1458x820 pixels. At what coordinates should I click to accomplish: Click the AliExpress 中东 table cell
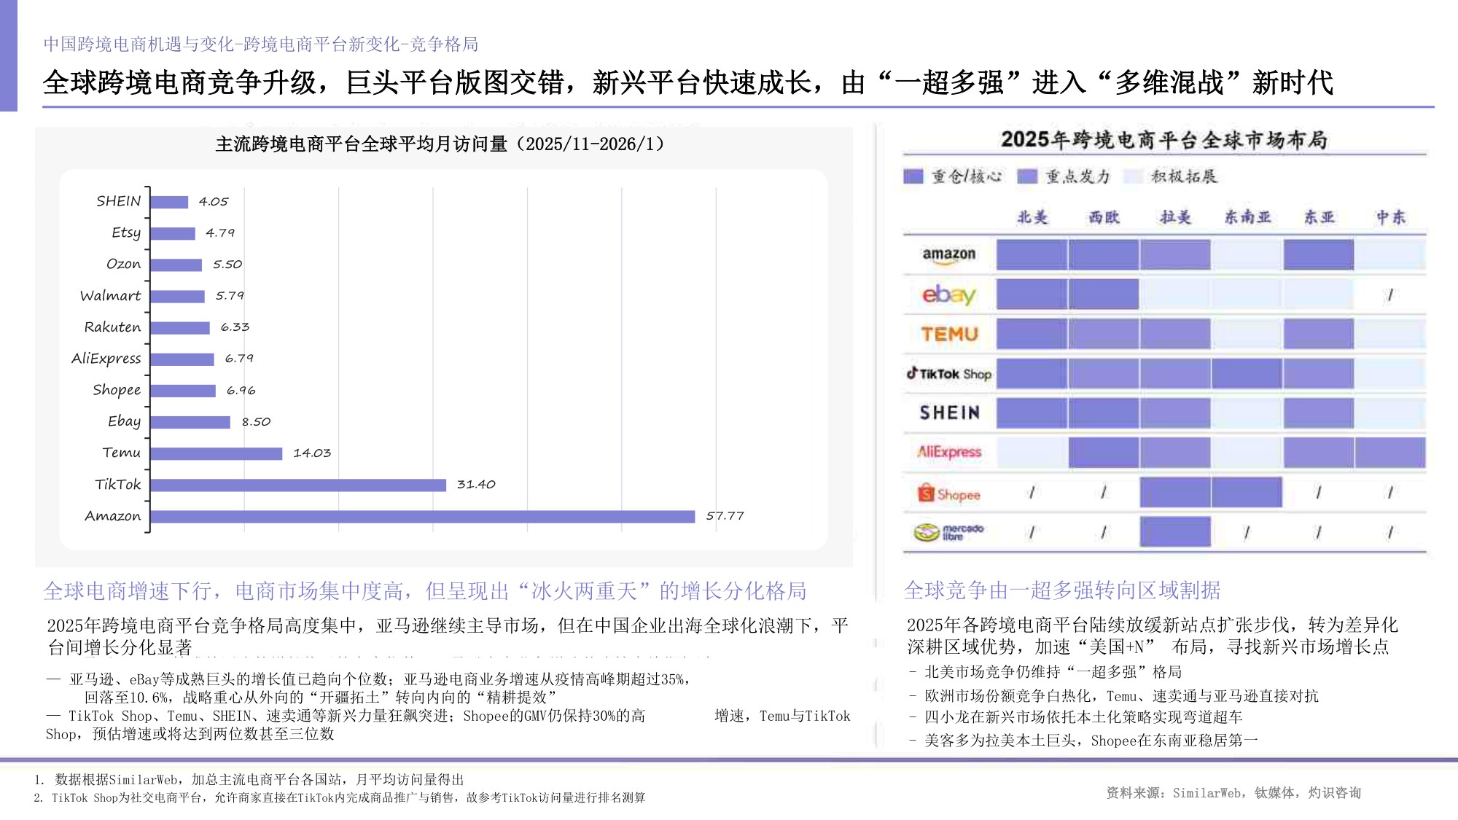1390,453
